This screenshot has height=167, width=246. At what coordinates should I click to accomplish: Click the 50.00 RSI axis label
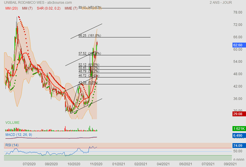[238, 151]
